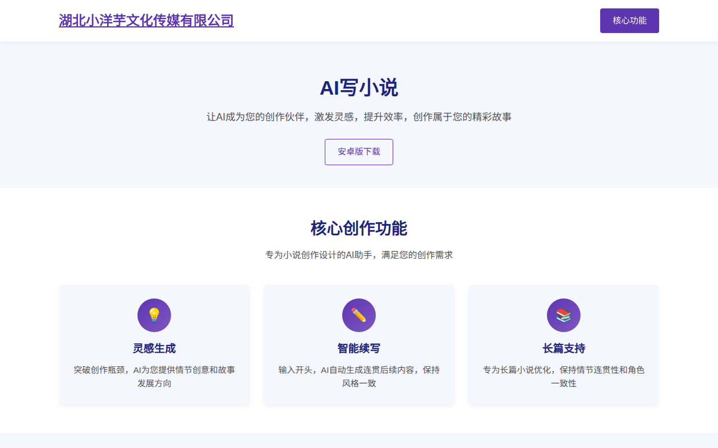Click the books icon for 长篇支持
Image resolution: width=718 pixels, height=448 pixels.
pyautogui.click(x=564, y=315)
